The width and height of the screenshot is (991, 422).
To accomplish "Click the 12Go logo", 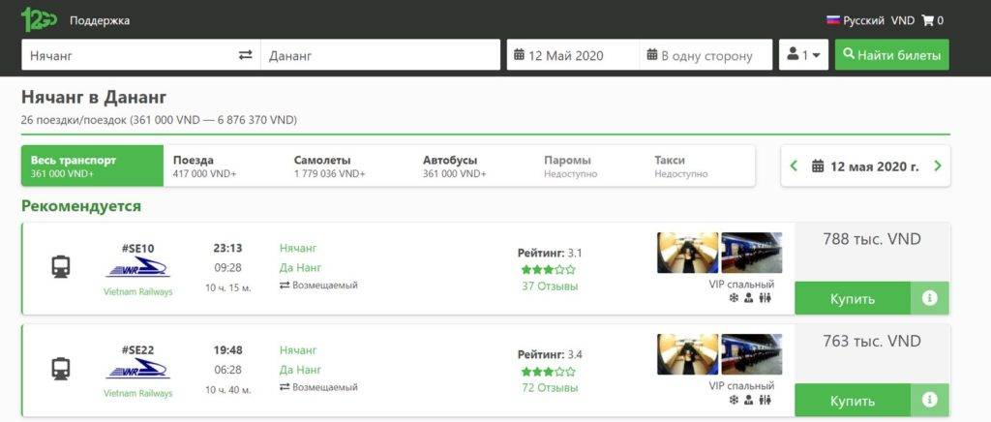I will coord(39,19).
